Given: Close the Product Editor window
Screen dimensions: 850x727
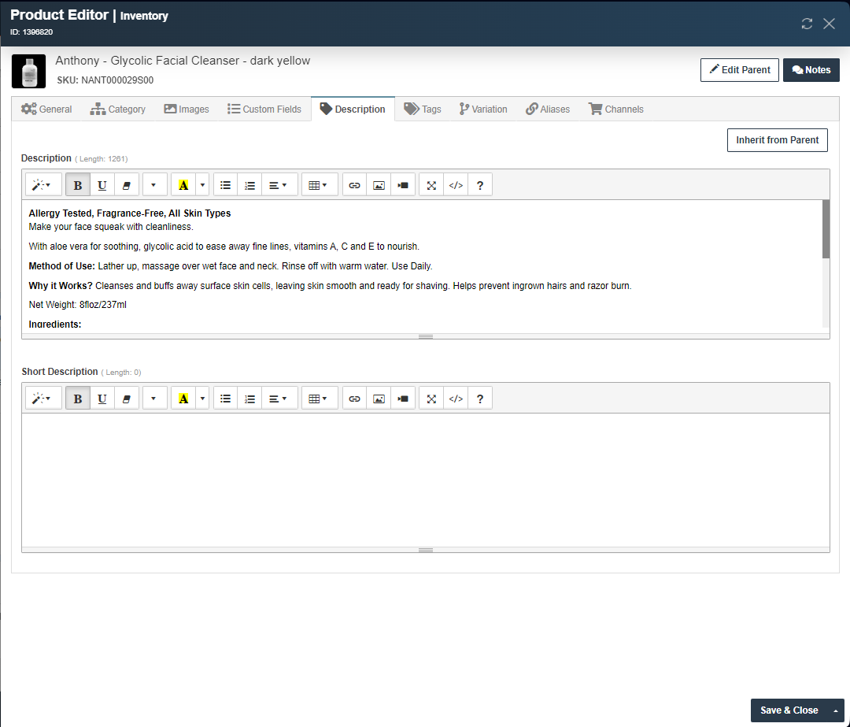Looking at the screenshot, I should pyautogui.click(x=829, y=24).
